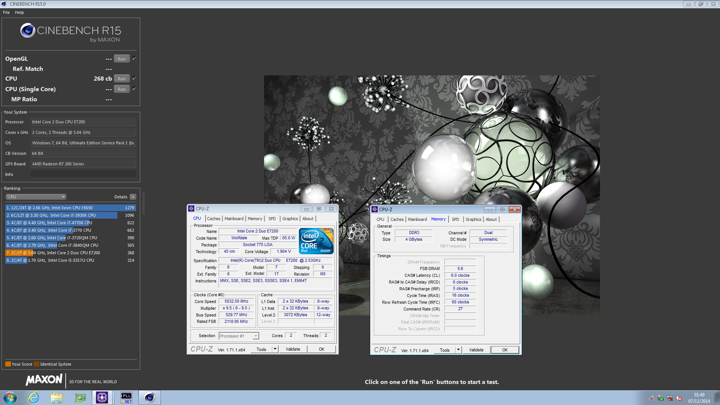This screenshot has width=720, height=405.
Task: Select ranking entry Core i7-3840QM CPU
Action: [x=70, y=245]
